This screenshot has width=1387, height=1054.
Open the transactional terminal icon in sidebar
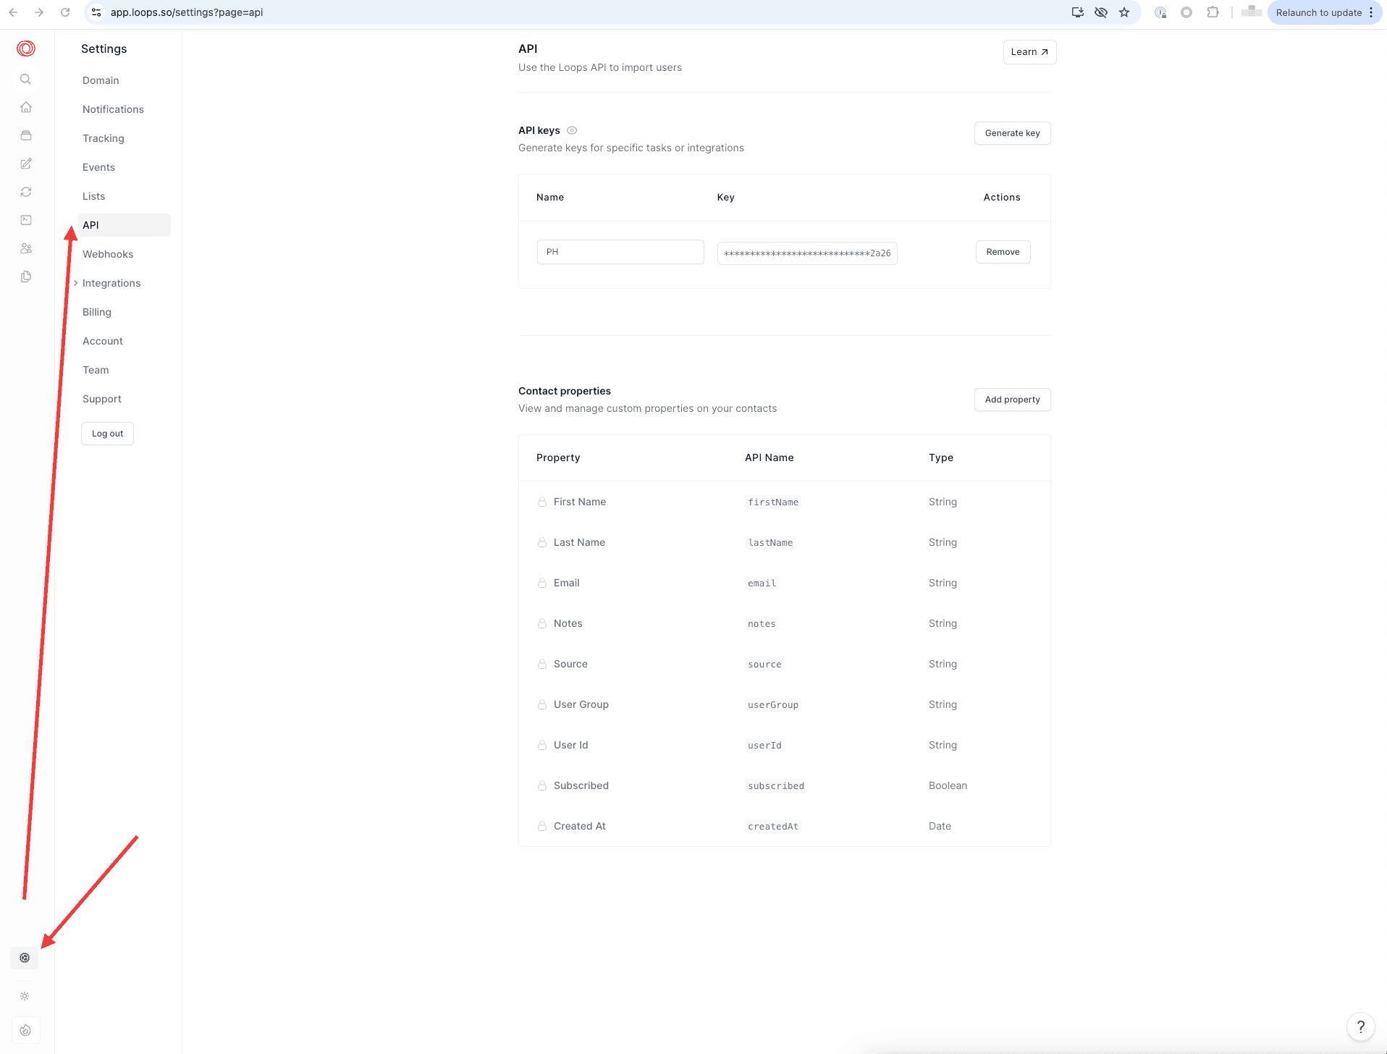[26, 220]
